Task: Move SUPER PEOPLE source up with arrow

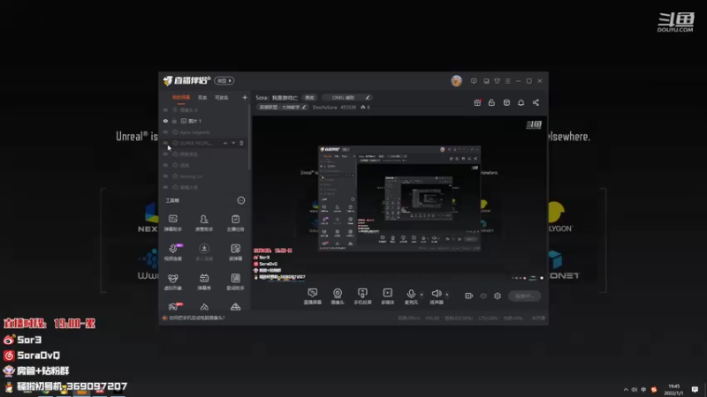Action: pos(225,143)
